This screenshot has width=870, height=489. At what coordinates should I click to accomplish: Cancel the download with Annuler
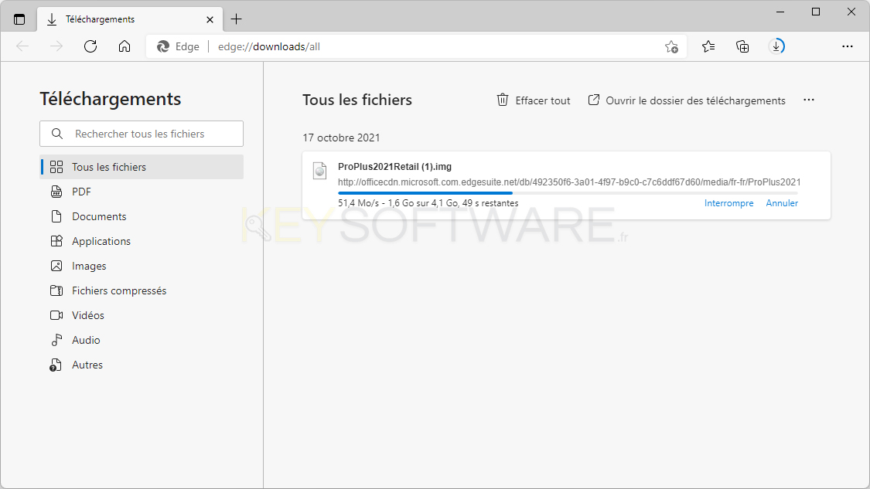(782, 203)
